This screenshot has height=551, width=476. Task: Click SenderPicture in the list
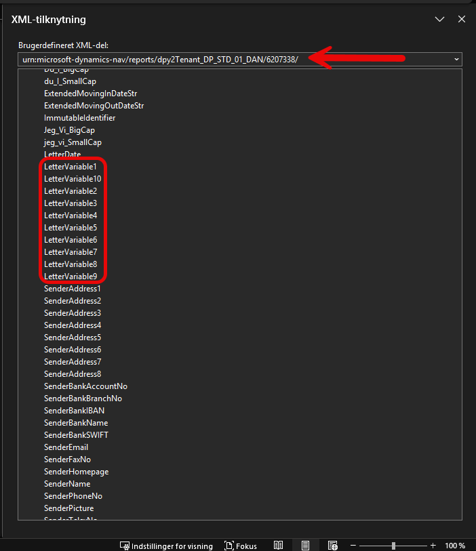click(x=68, y=508)
